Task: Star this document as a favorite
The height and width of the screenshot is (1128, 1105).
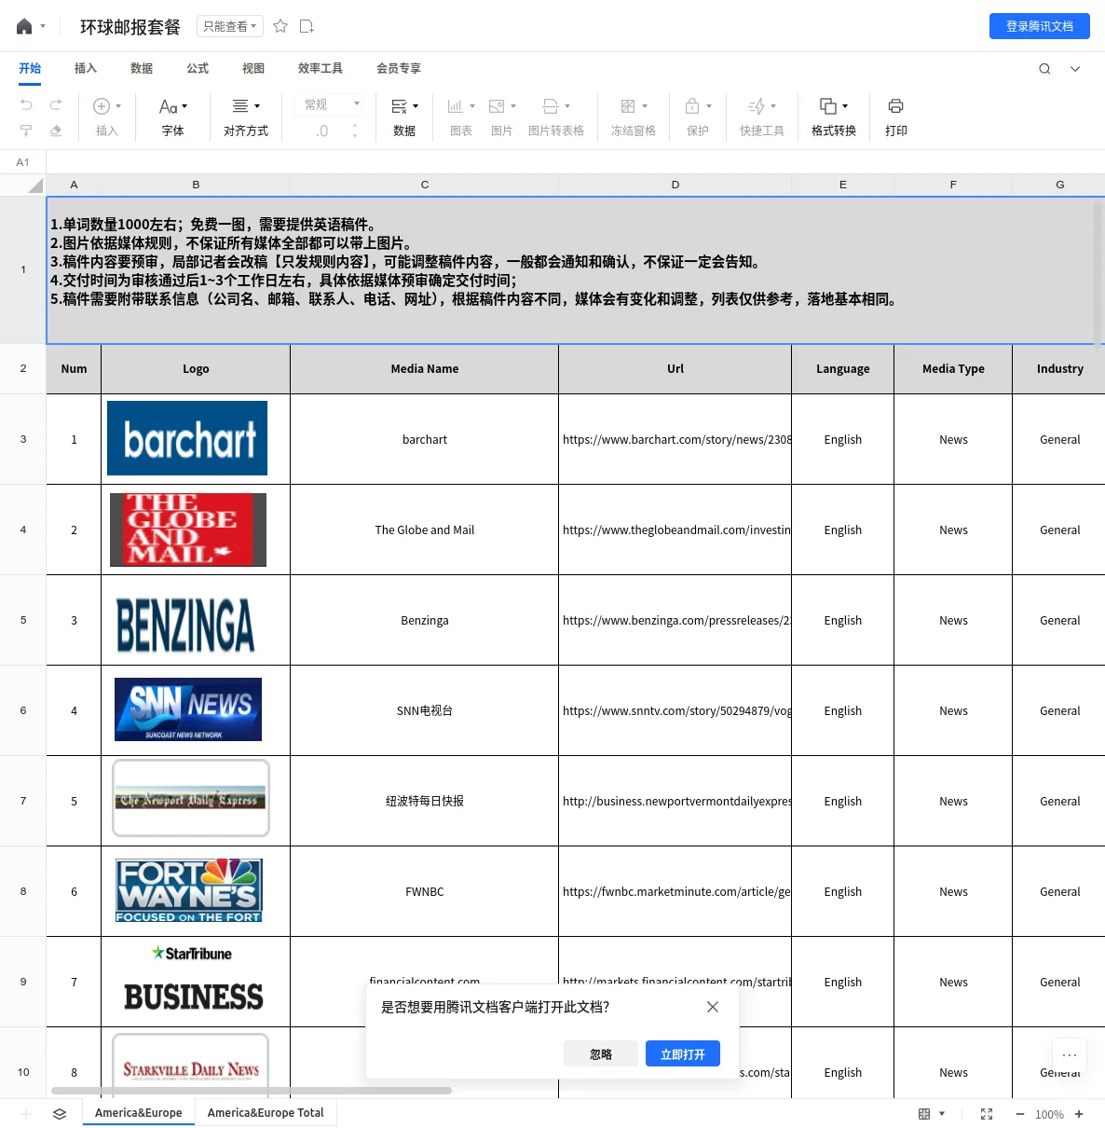Action: pos(280,26)
